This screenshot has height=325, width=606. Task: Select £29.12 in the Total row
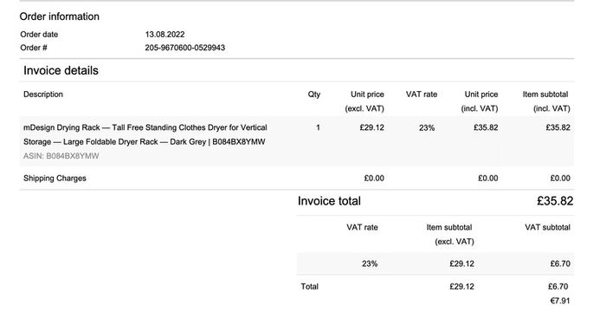pos(461,287)
